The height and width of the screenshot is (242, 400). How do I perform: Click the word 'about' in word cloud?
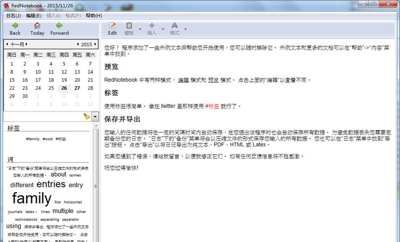pos(58,174)
